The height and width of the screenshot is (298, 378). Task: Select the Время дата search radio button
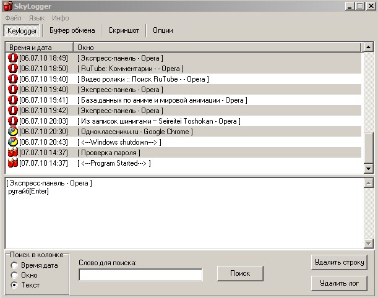(14, 265)
